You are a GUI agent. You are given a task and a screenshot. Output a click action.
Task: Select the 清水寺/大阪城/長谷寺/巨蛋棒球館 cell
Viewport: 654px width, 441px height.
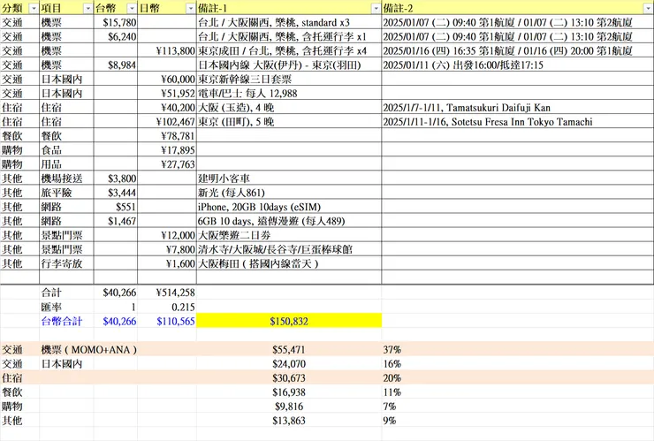[x=289, y=249]
